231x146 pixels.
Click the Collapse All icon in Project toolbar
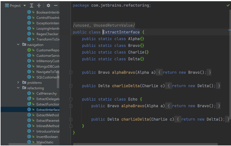pyautogui.click(x=39, y=6)
